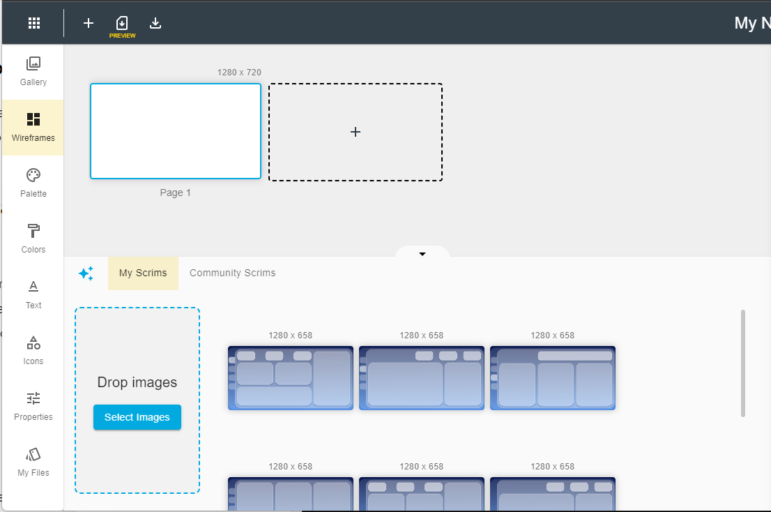Click the AI sparkles icon

(x=86, y=273)
